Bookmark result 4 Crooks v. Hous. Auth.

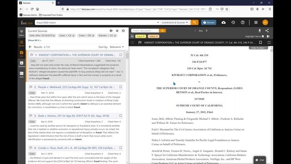[x=120, y=148]
